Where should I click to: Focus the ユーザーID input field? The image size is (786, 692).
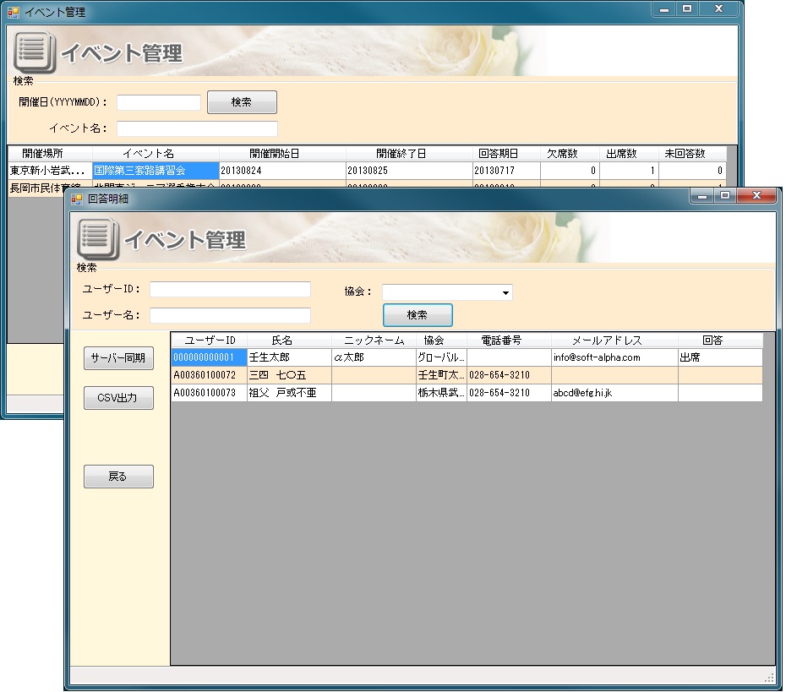click(230, 290)
